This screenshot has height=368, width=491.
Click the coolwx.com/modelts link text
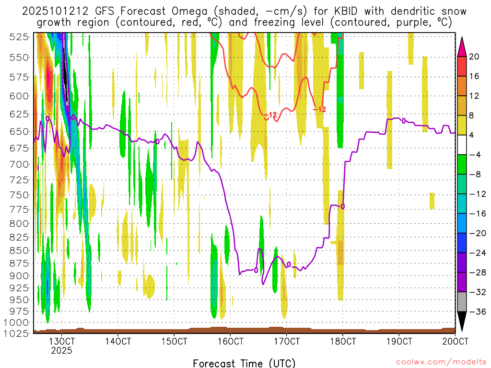441,362
